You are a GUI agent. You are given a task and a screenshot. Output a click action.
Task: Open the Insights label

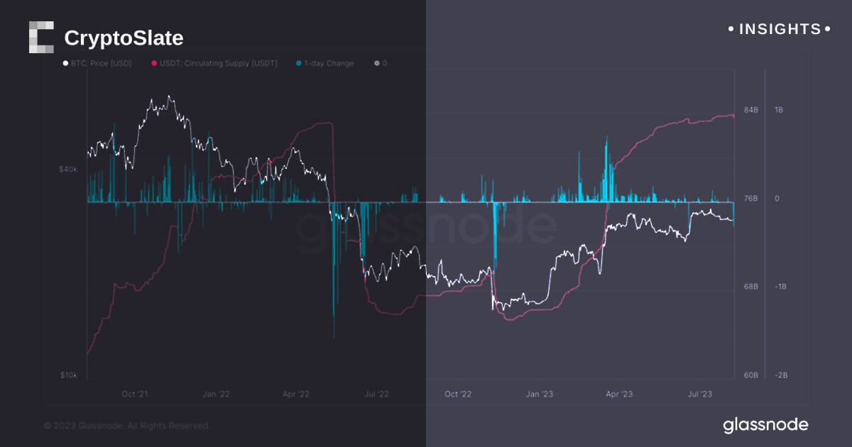pos(780,29)
